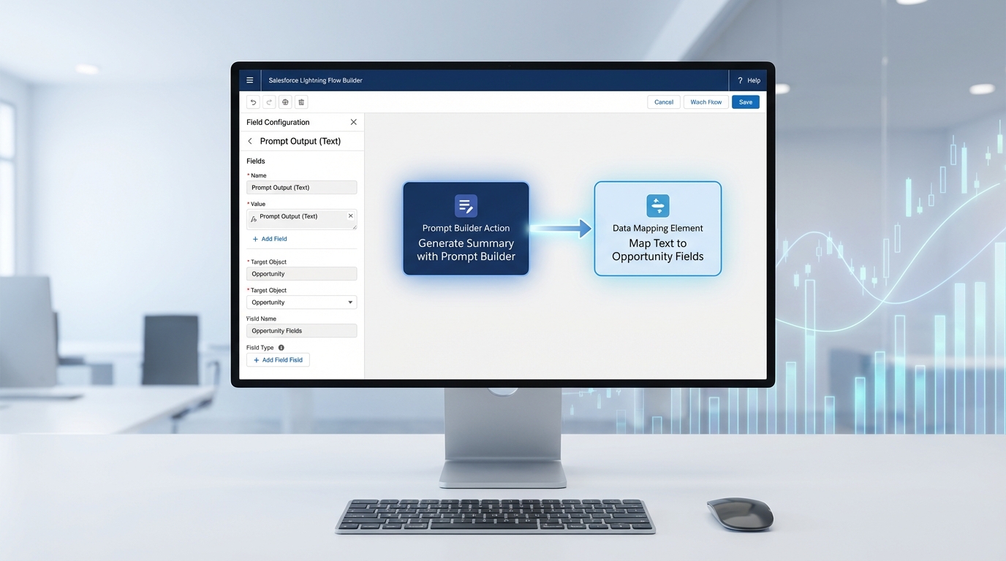Select the trash/delete icon in the toolbar
Screen dimensions: 1006x561
point(300,102)
